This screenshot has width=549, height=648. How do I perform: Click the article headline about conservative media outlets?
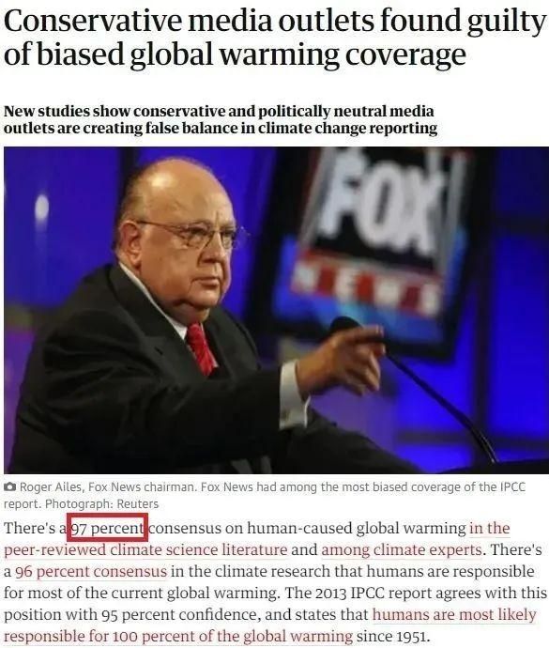coord(274,38)
